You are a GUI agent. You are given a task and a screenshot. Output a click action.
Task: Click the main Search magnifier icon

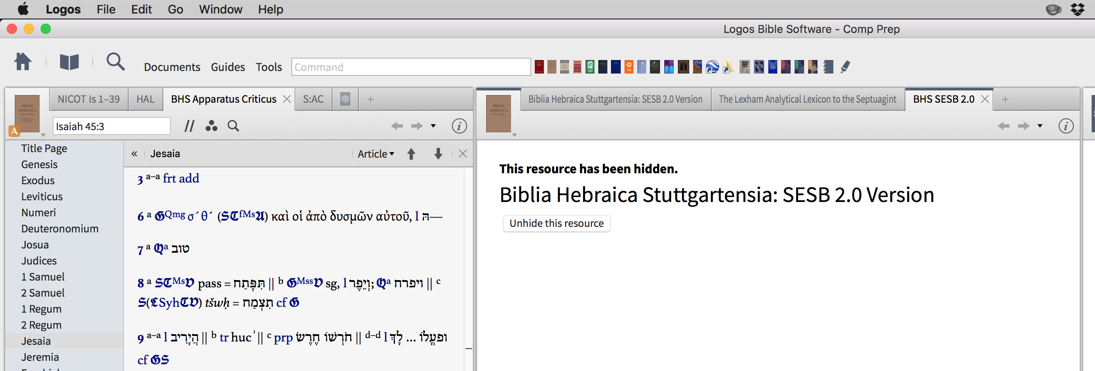(116, 62)
